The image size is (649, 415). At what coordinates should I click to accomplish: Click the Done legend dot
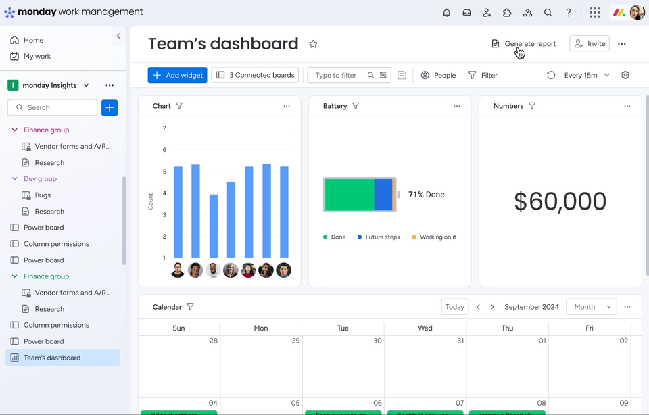[x=325, y=237]
